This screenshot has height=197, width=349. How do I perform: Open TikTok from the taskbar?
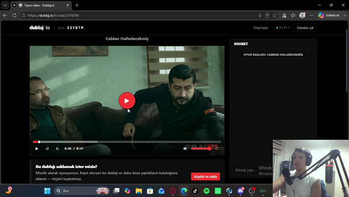click(x=195, y=191)
